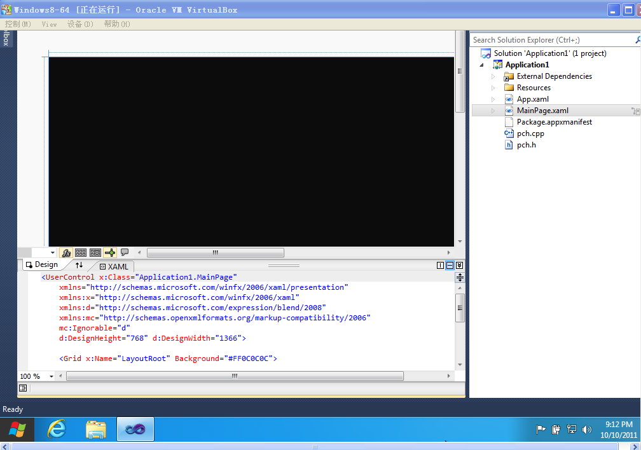This screenshot has width=641, height=450.
Task: Click the speech bubble annotation icon
Action: point(125,252)
